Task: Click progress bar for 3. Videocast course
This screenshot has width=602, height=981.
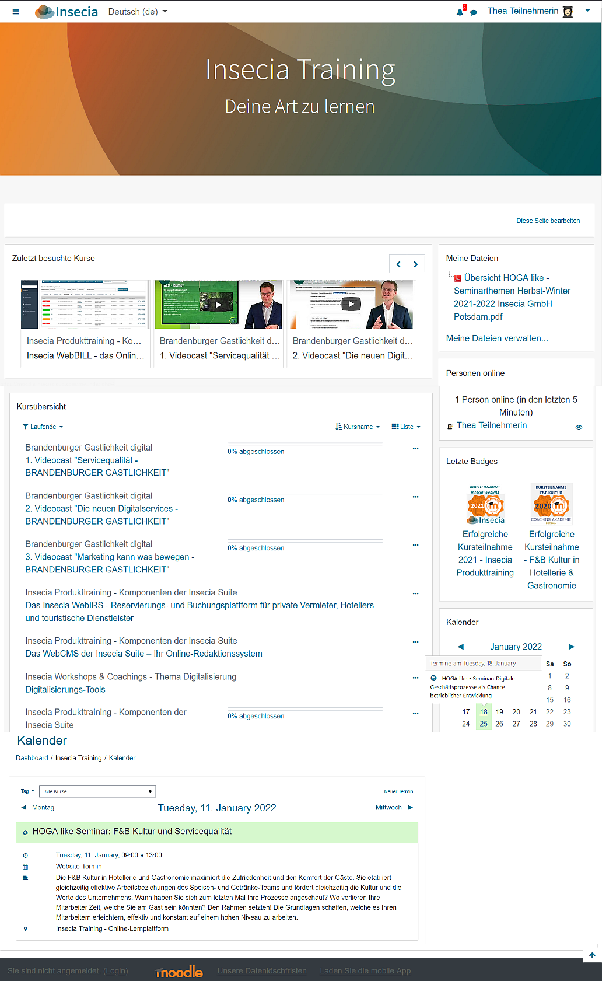Action: (x=305, y=541)
